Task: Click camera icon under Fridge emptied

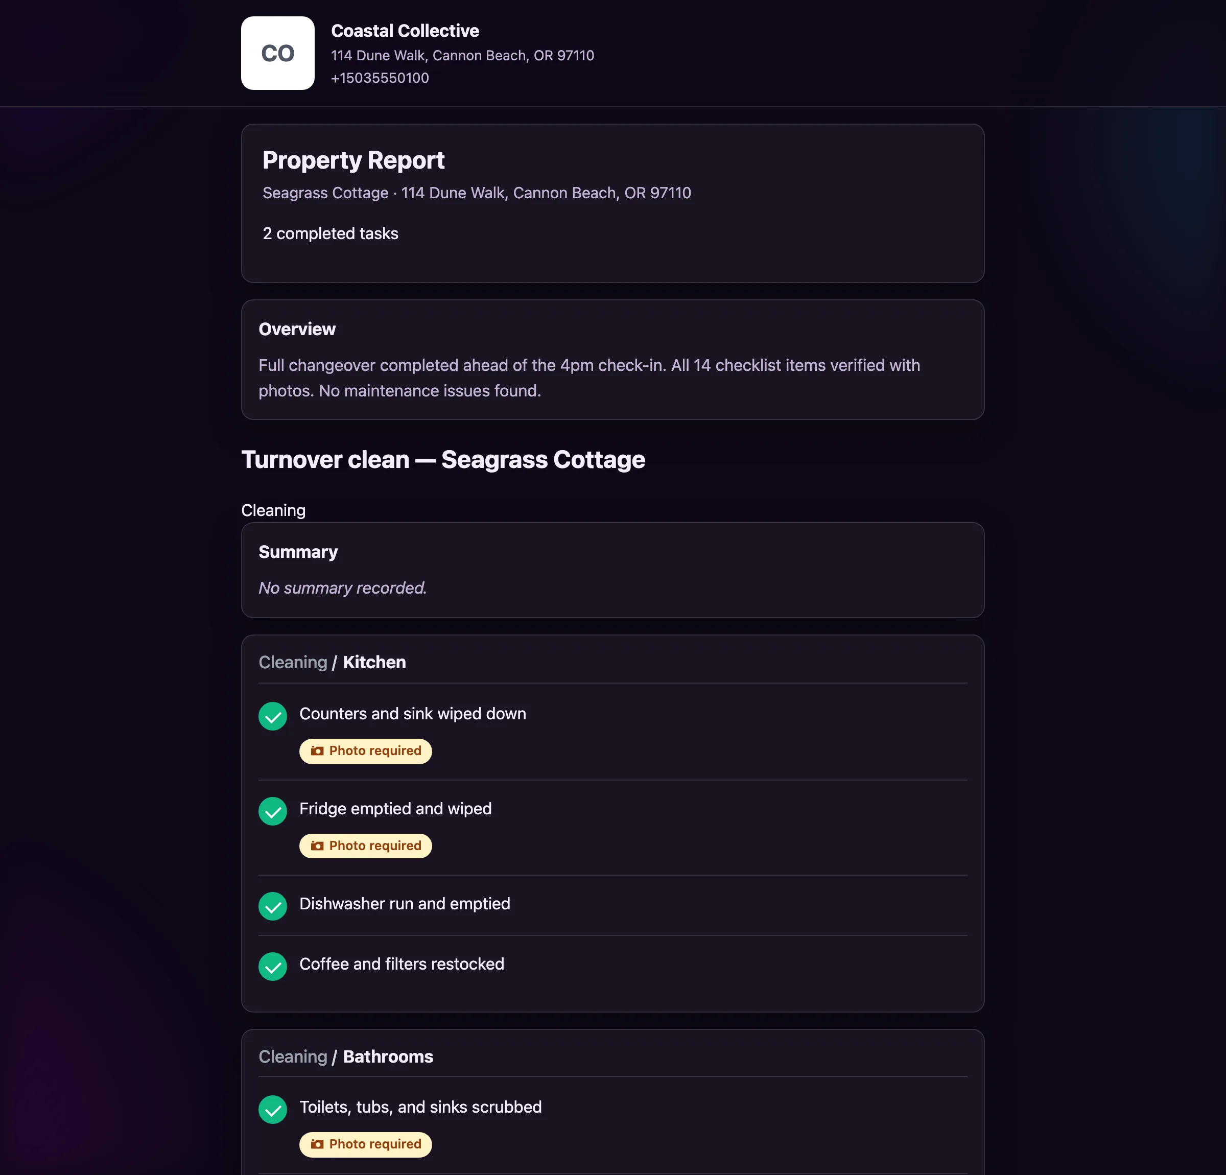Action: (x=318, y=846)
